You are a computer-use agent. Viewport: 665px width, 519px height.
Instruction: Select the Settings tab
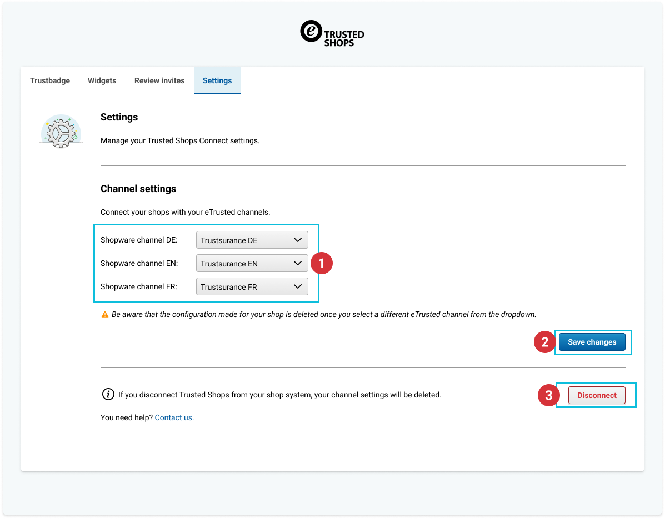pyautogui.click(x=217, y=80)
